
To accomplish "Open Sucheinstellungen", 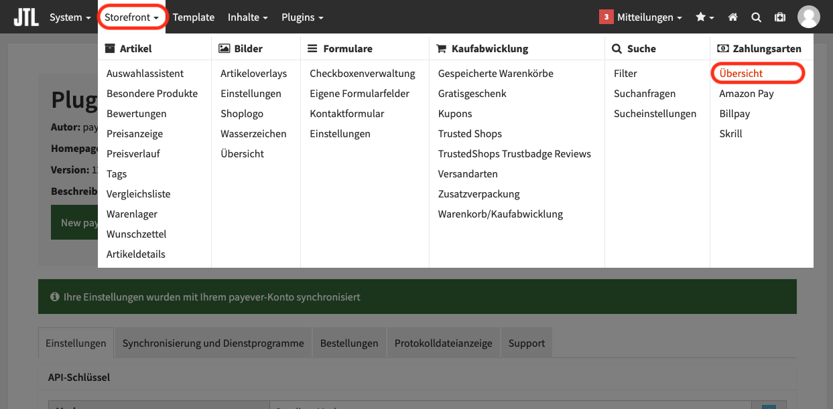I will pos(655,114).
